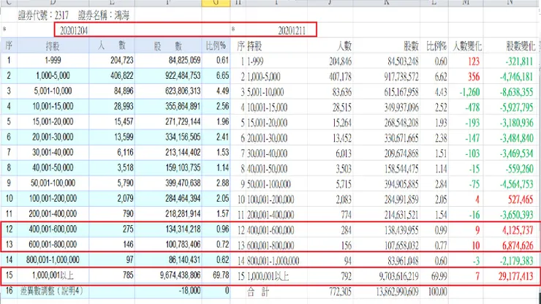
Task: Select the red 6,874,626 share change cell
Action: tap(518, 246)
